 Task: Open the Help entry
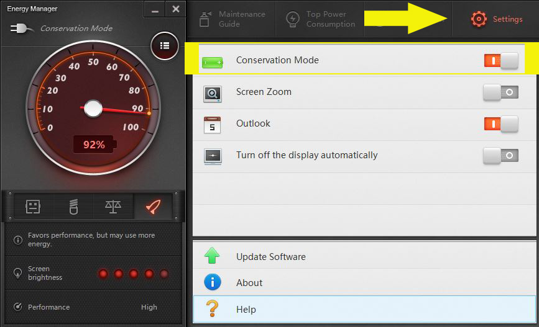[246, 309]
